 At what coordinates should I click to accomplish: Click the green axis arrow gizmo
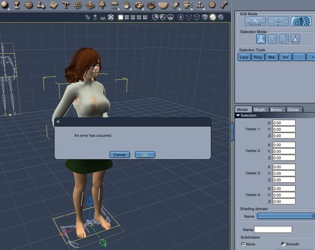(103, 242)
